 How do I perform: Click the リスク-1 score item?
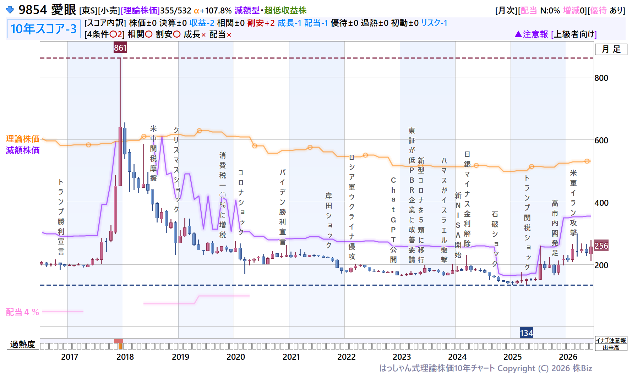[x=434, y=23]
